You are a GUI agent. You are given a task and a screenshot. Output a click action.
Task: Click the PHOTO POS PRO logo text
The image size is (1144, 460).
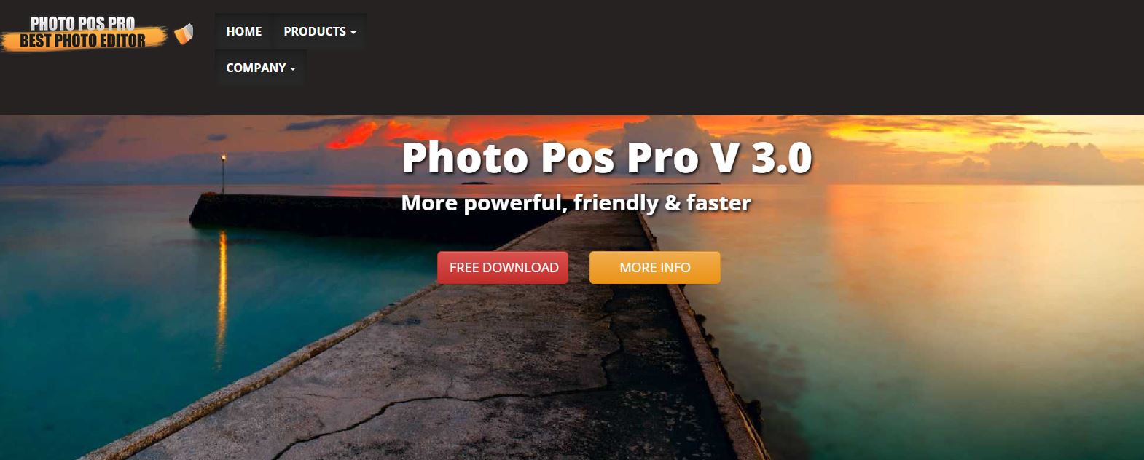point(82,23)
